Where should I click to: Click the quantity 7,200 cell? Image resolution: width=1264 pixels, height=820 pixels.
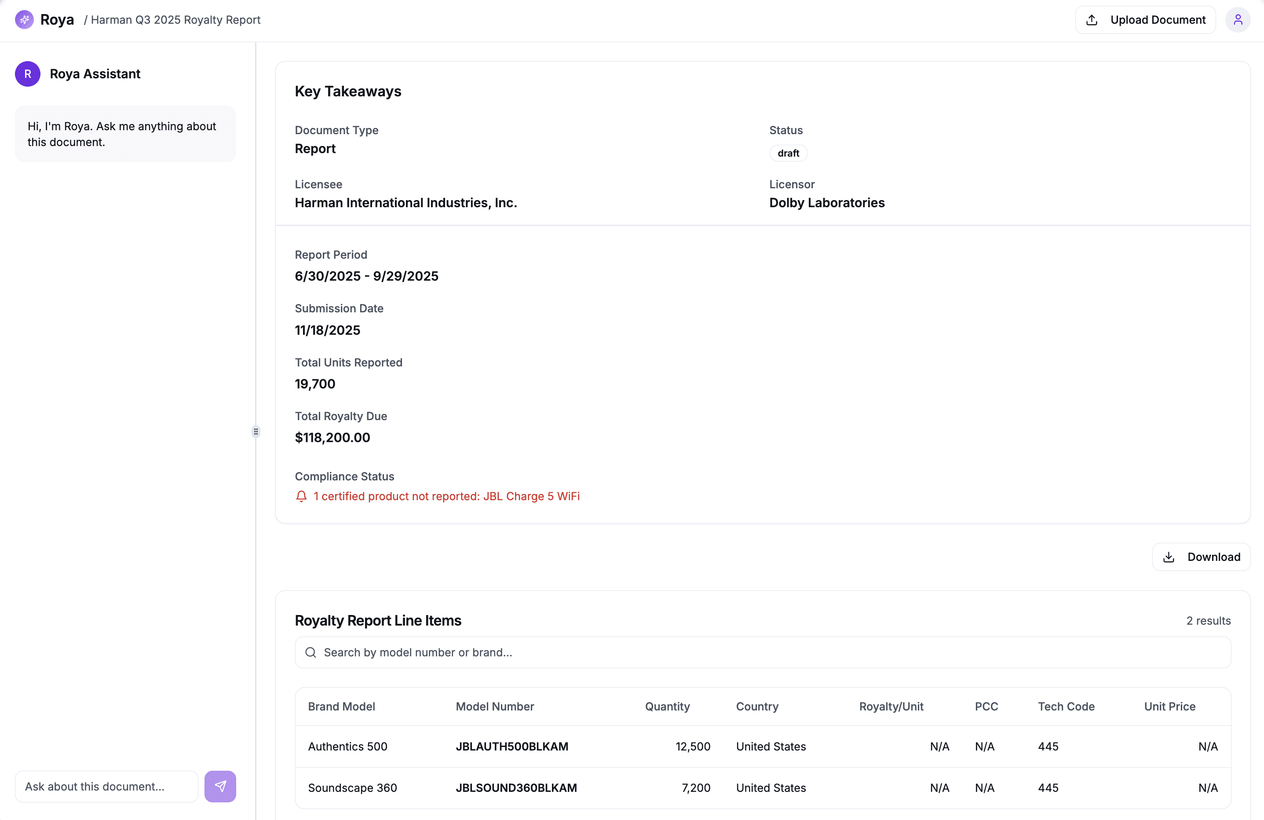[696, 787]
